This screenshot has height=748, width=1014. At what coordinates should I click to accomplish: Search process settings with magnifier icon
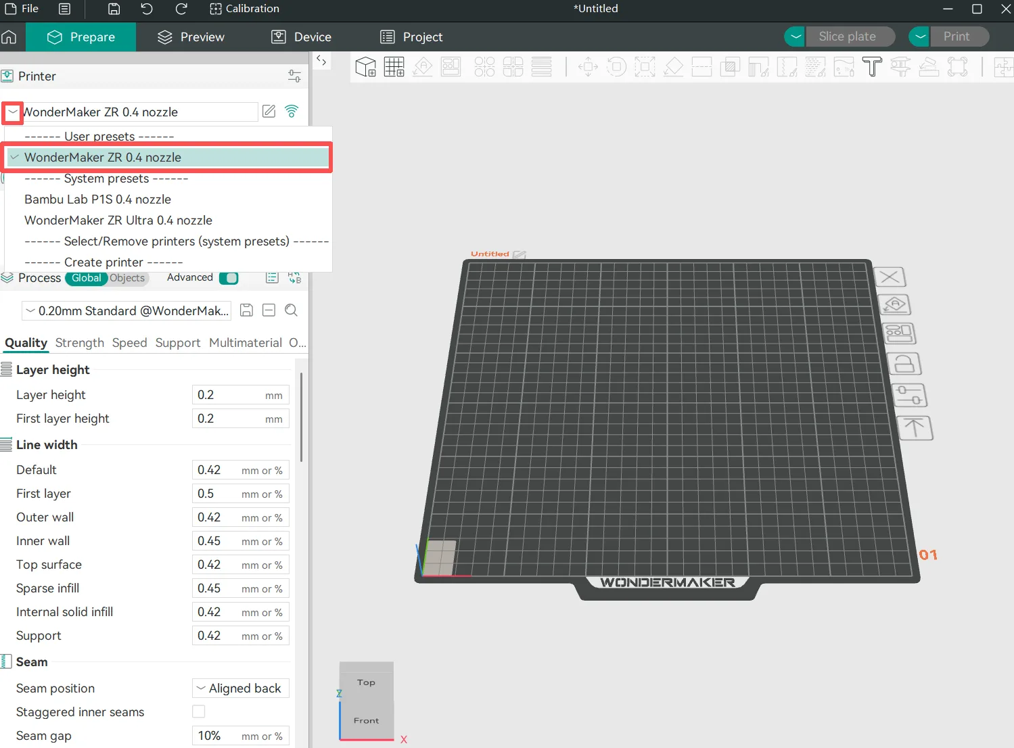[x=292, y=310]
